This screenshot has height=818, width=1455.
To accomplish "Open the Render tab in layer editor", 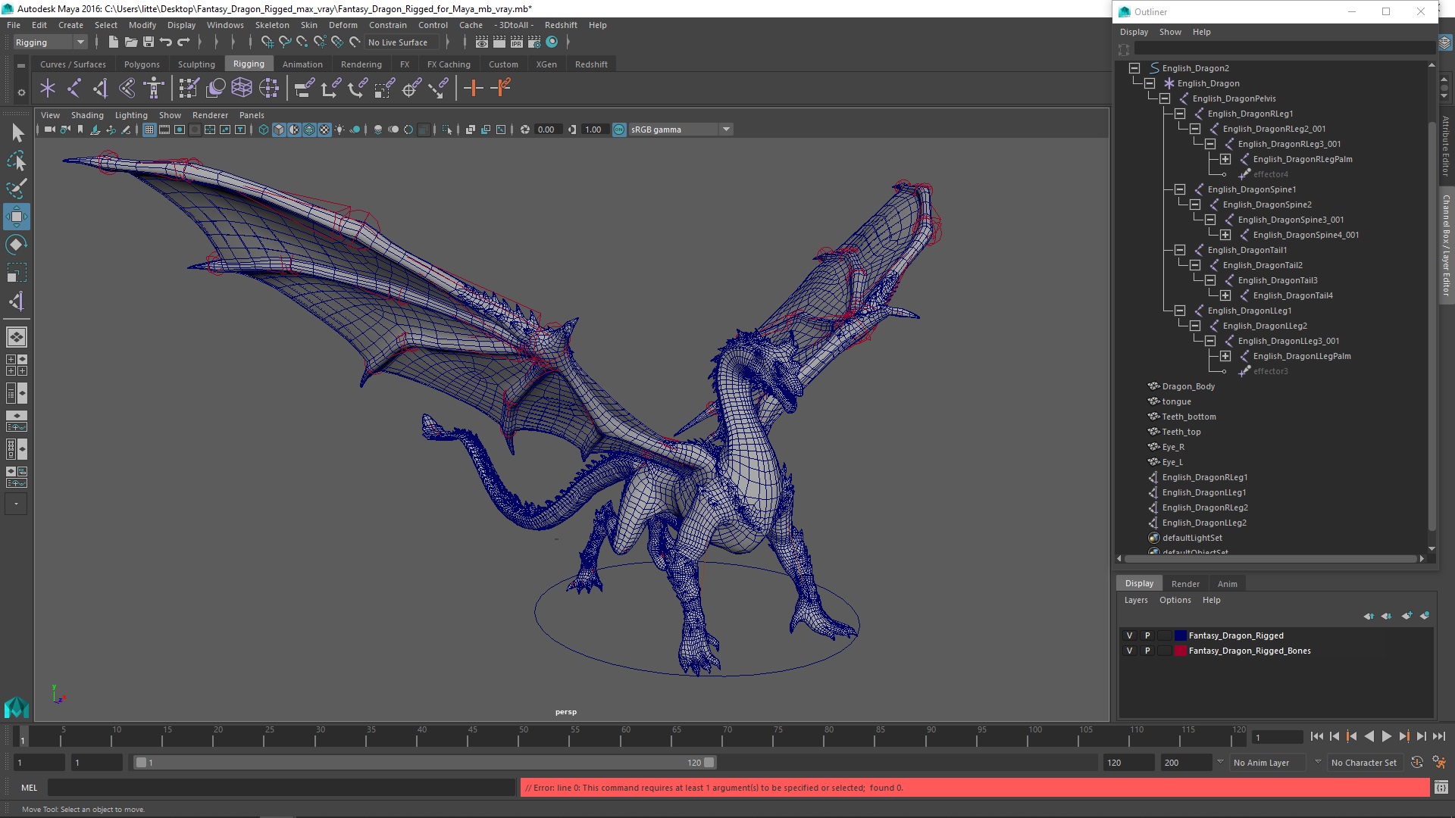I will point(1185,584).
